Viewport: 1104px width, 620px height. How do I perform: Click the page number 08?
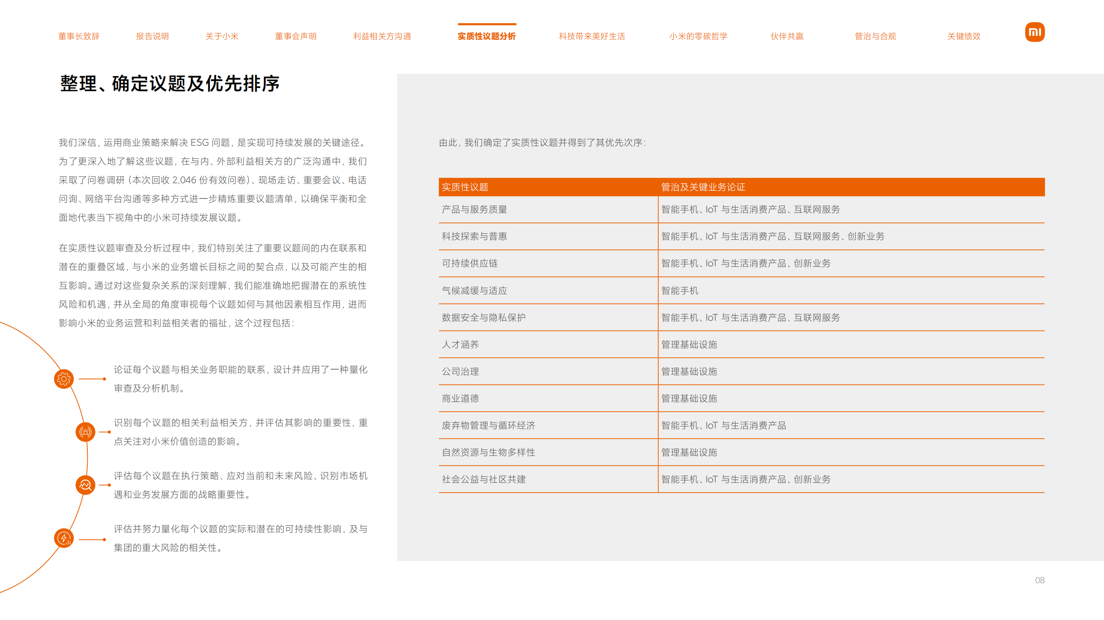[1039, 580]
